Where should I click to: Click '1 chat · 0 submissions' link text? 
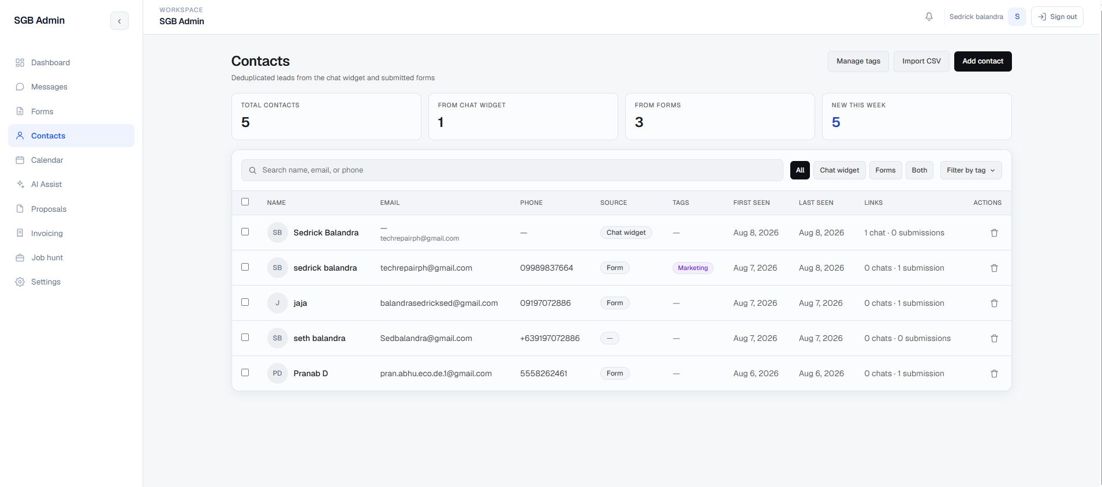click(904, 233)
